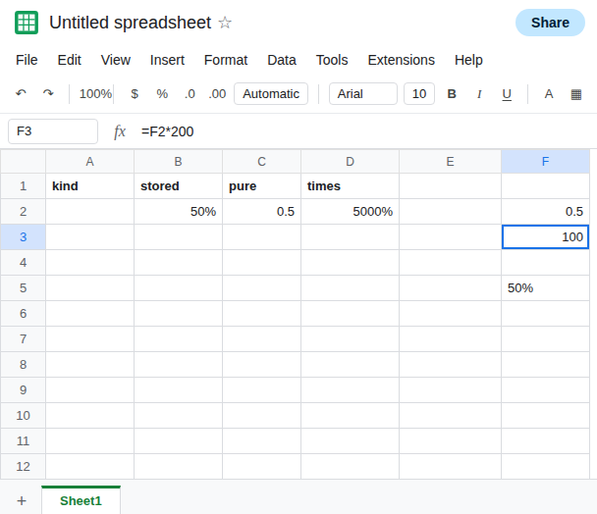Viewport: 597px width, 514px height.
Task: Switch to the Sheet1 tab
Action: pyautogui.click(x=81, y=500)
